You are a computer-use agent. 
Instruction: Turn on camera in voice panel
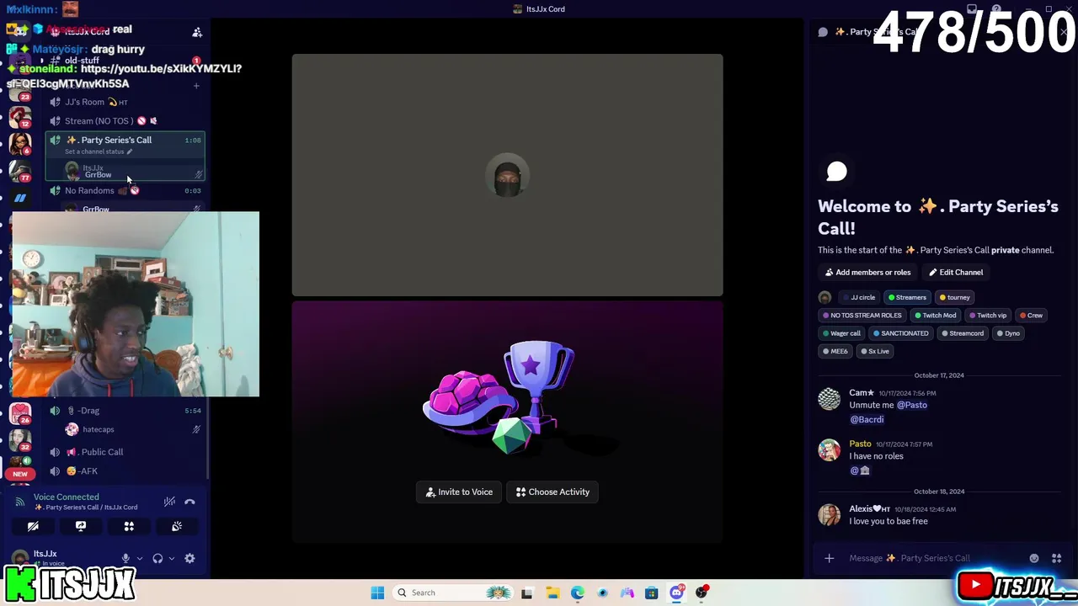[x=33, y=526]
